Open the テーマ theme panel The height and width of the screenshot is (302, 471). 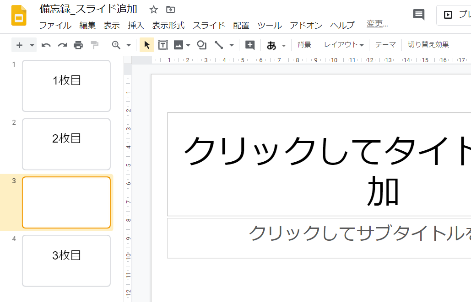coord(386,45)
